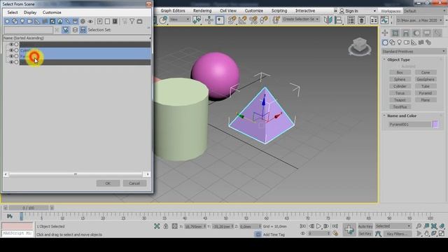448x252 pixels.
Task: Toggle visibility eye of last list row
Action: (x=11, y=62)
